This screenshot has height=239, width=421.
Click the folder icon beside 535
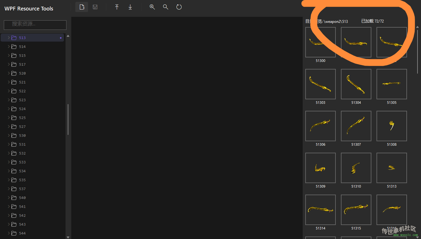pos(14,180)
